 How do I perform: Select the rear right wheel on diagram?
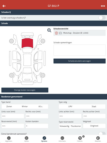tap(43, 75)
